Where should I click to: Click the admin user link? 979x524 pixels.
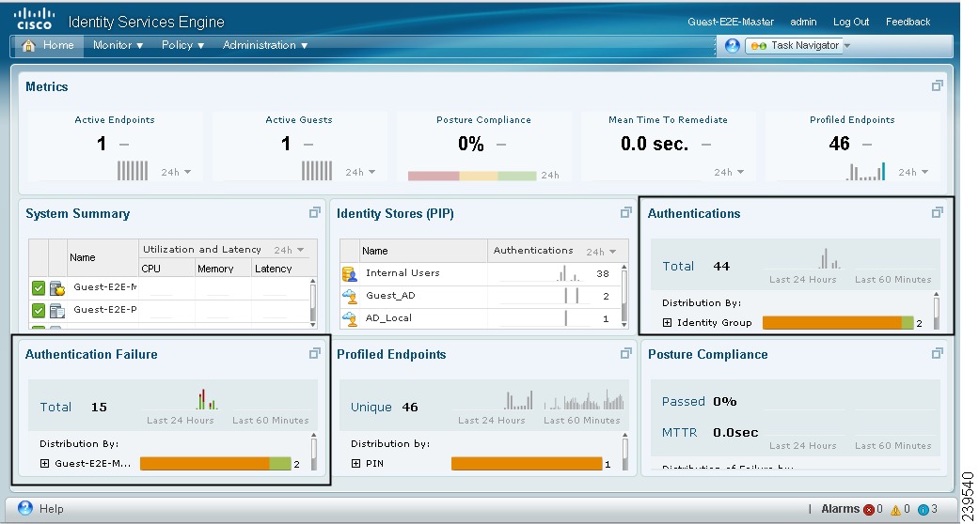coord(803,22)
